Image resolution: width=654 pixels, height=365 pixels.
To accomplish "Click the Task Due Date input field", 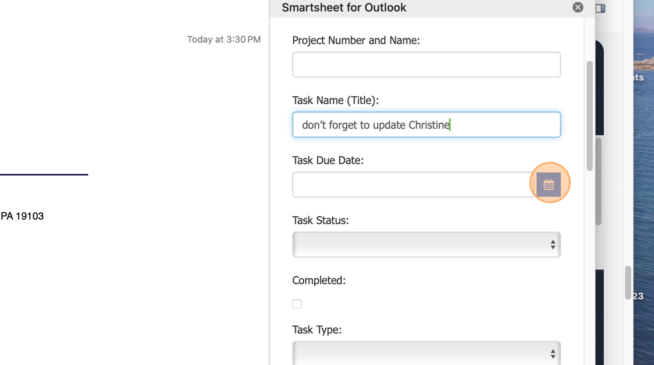I will 414,185.
